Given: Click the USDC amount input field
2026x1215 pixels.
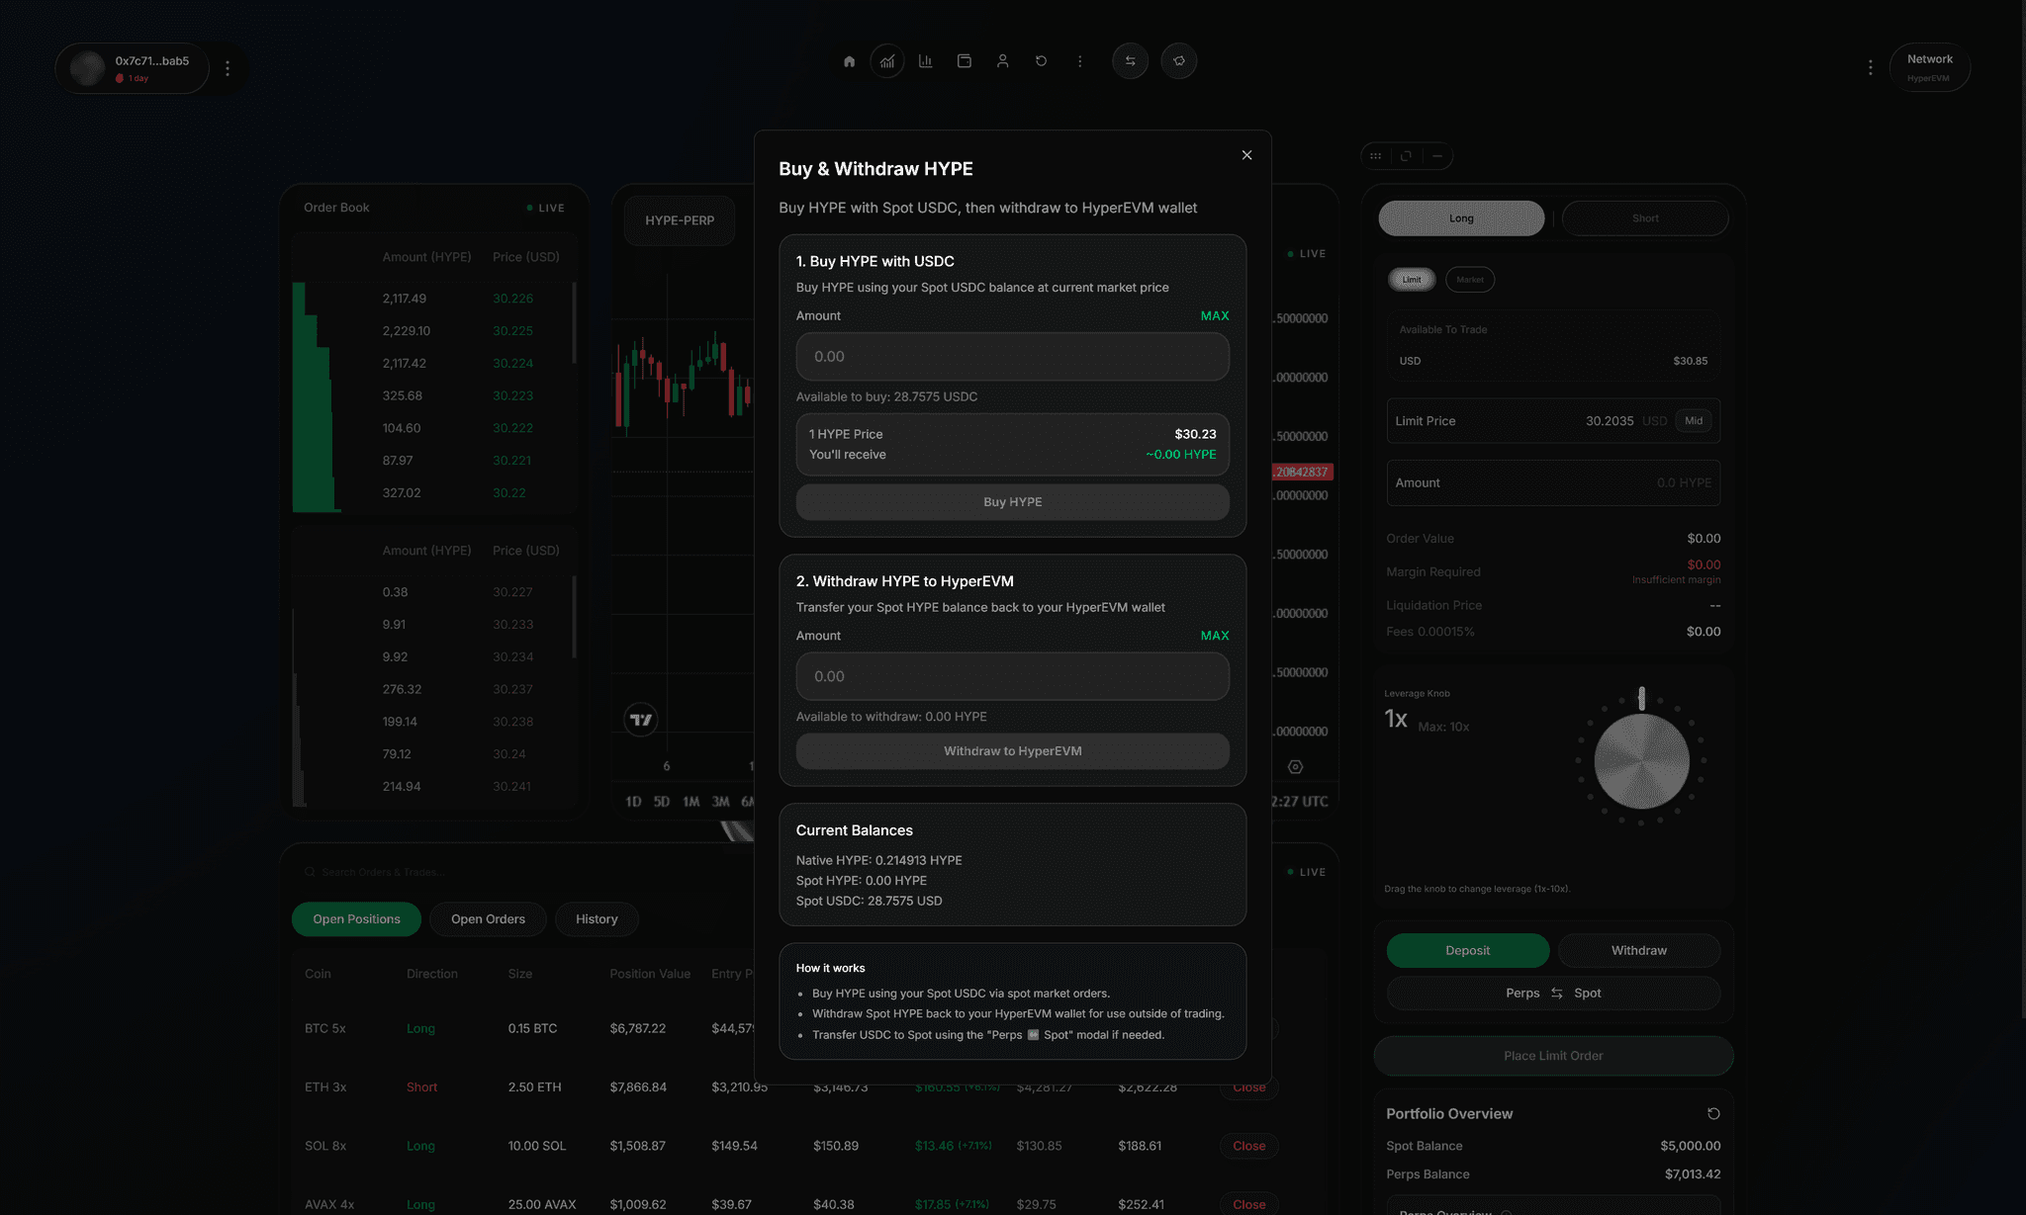Looking at the screenshot, I should pyautogui.click(x=1011, y=356).
